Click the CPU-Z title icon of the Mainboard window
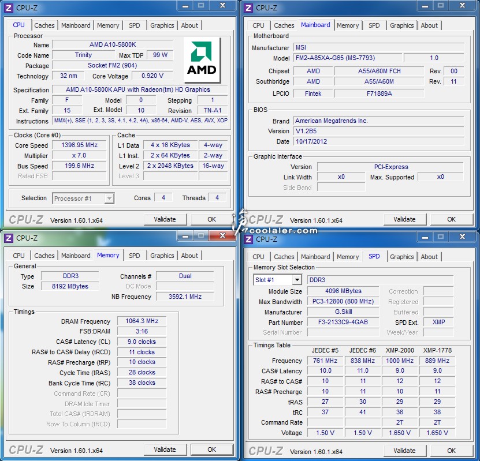This screenshot has width=480, height=461. [248, 8]
